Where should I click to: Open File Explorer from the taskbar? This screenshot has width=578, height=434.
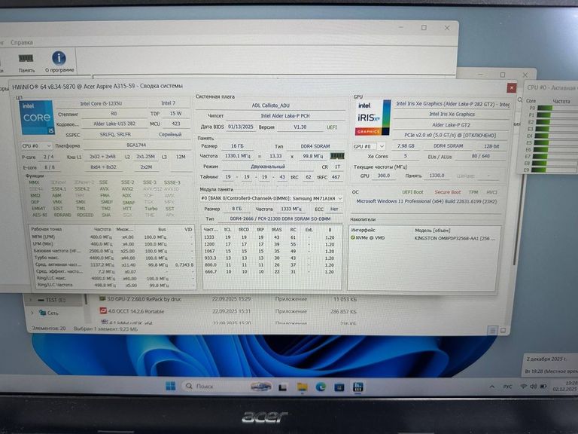(303, 387)
